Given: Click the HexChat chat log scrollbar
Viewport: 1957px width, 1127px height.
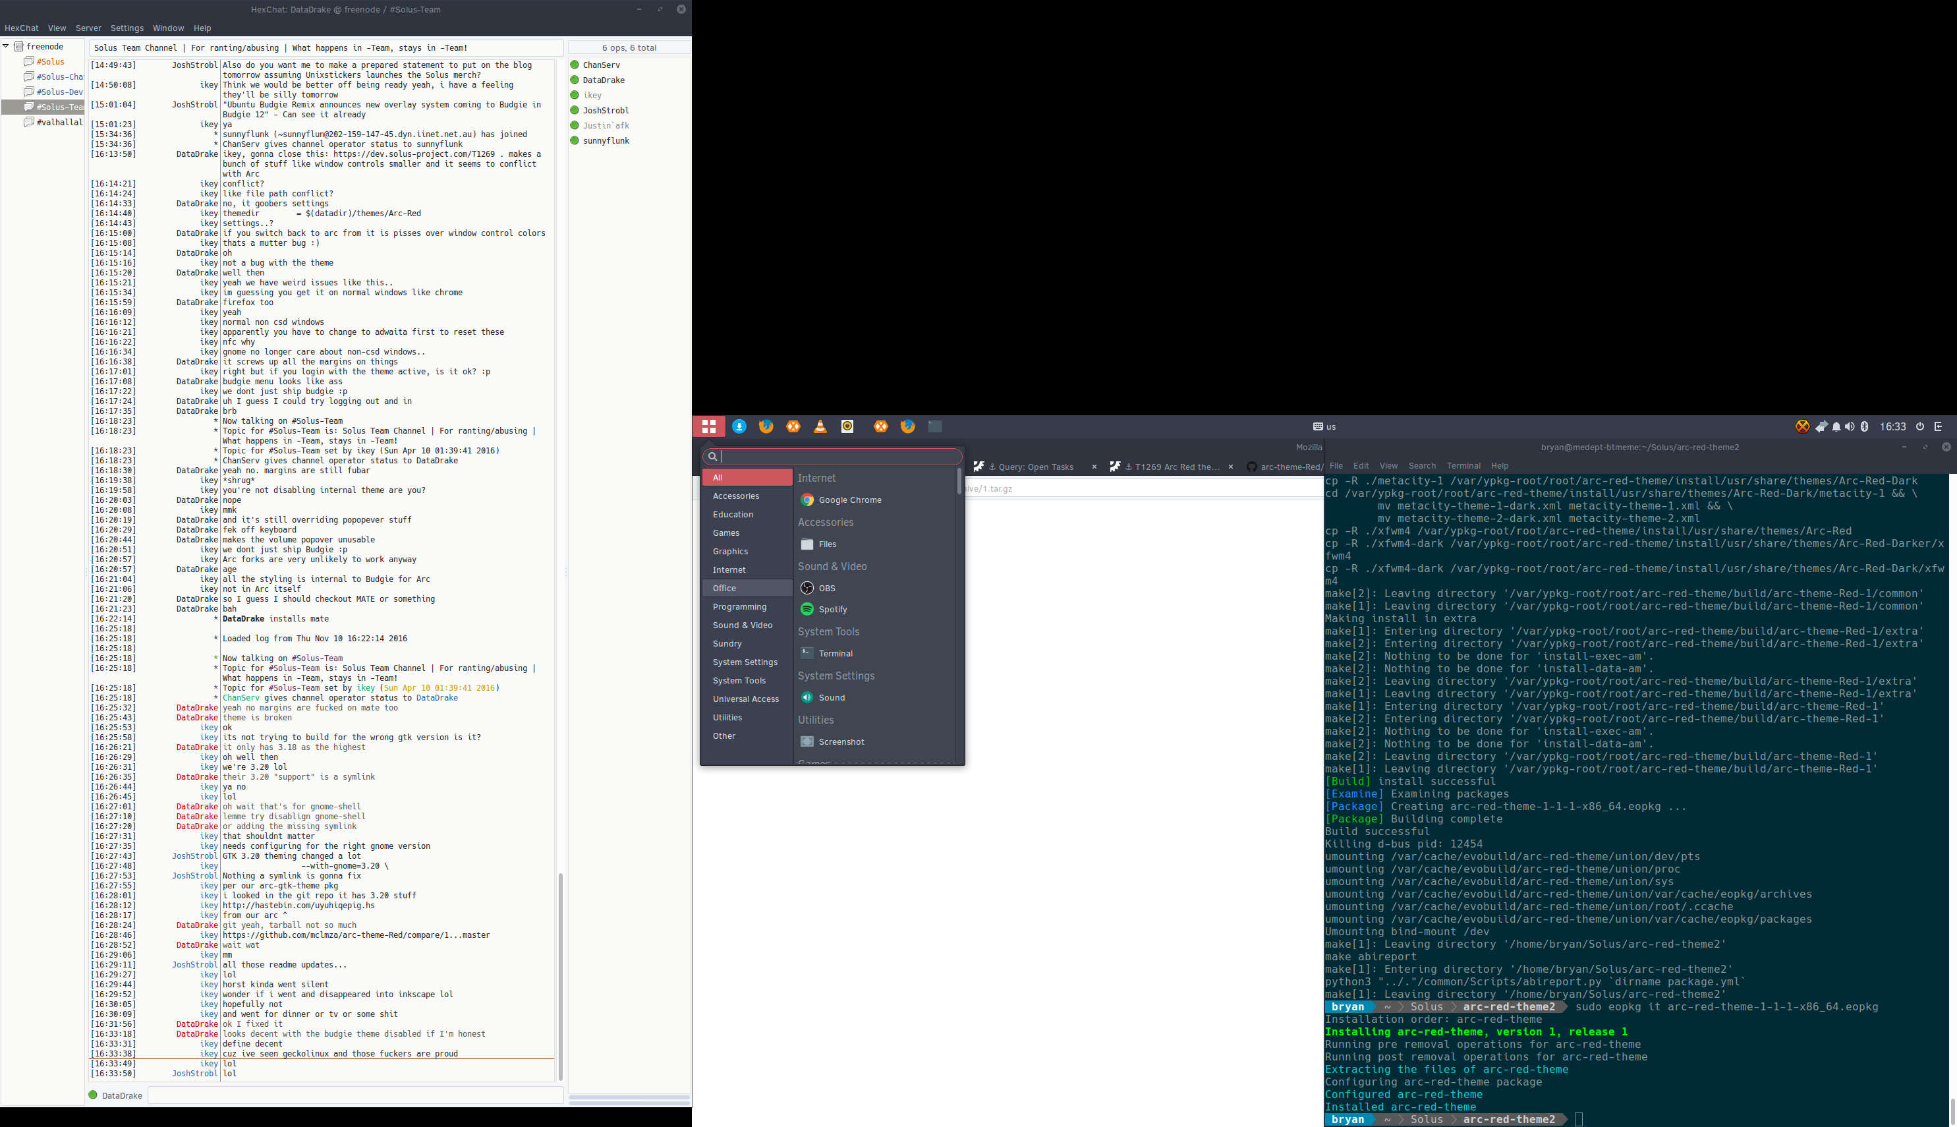Looking at the screenshot, I should click(560, 977).
